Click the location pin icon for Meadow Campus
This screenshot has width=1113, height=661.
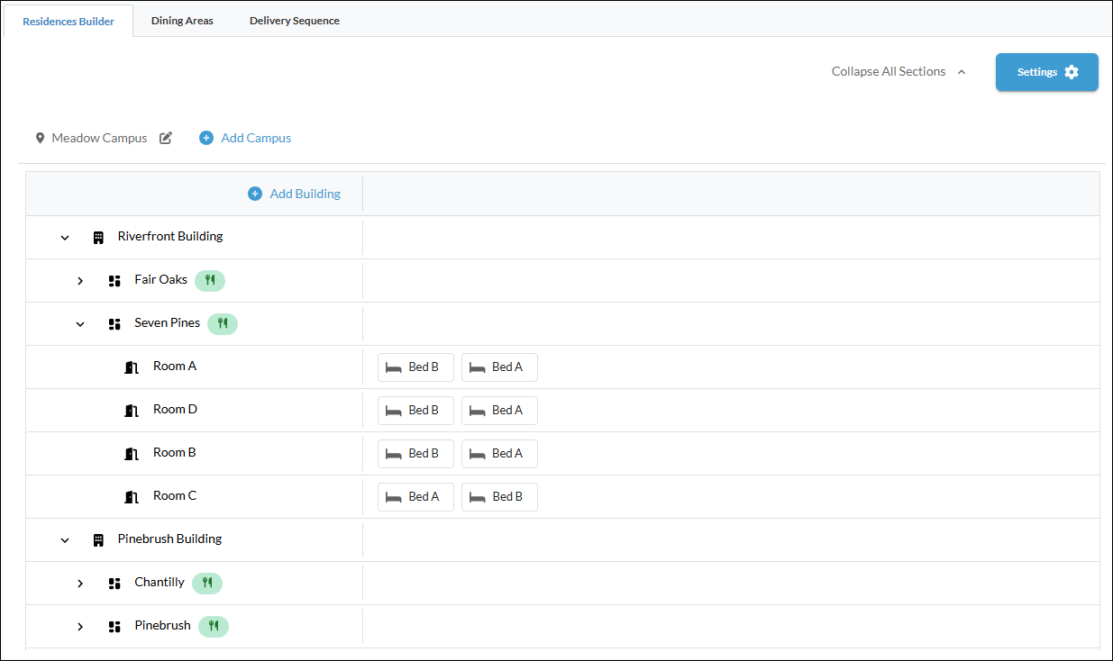(x=40, y=139)
